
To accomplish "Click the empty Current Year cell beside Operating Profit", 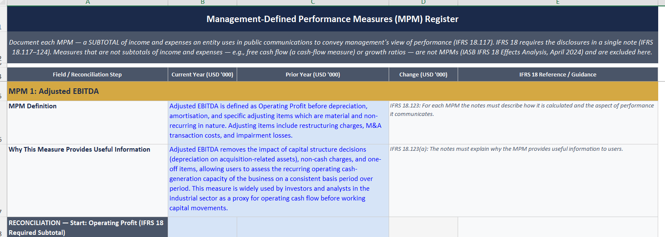I will tap(202, 227).
